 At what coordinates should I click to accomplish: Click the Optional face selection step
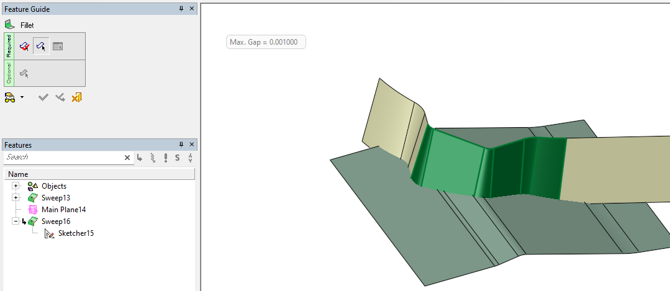pos(24,73)
